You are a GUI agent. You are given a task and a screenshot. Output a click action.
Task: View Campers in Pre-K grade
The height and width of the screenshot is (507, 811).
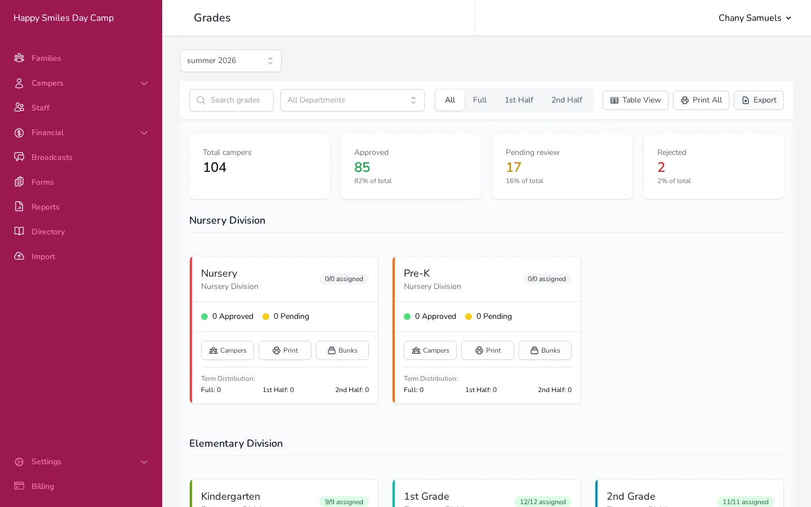(x=430, y=350)
